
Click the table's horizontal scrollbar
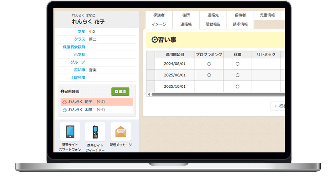point(218,94)
